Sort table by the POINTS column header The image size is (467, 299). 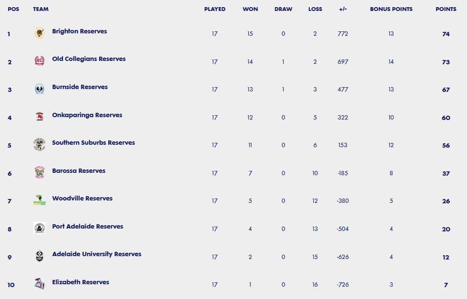(446, 9)
